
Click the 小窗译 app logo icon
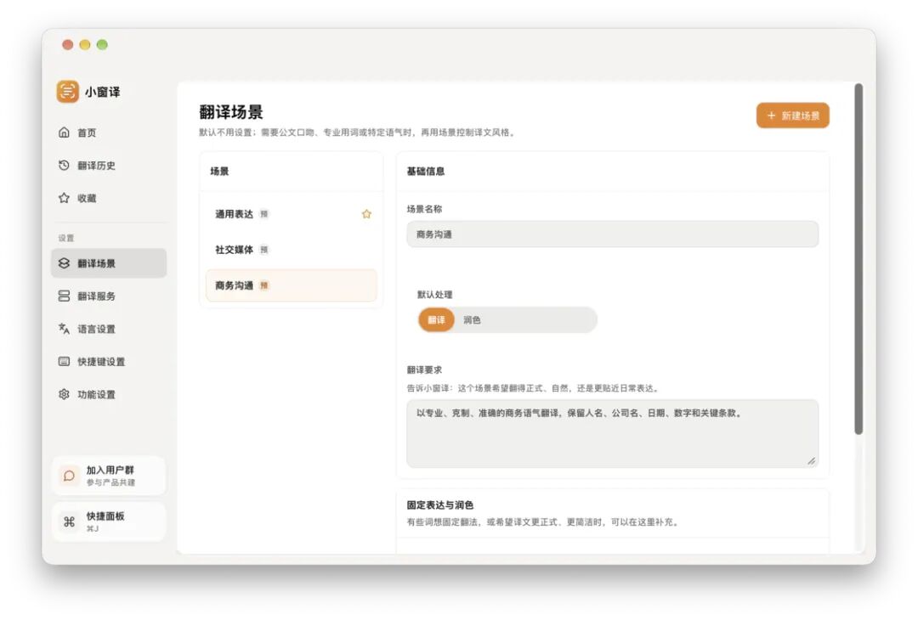[67, 92]
